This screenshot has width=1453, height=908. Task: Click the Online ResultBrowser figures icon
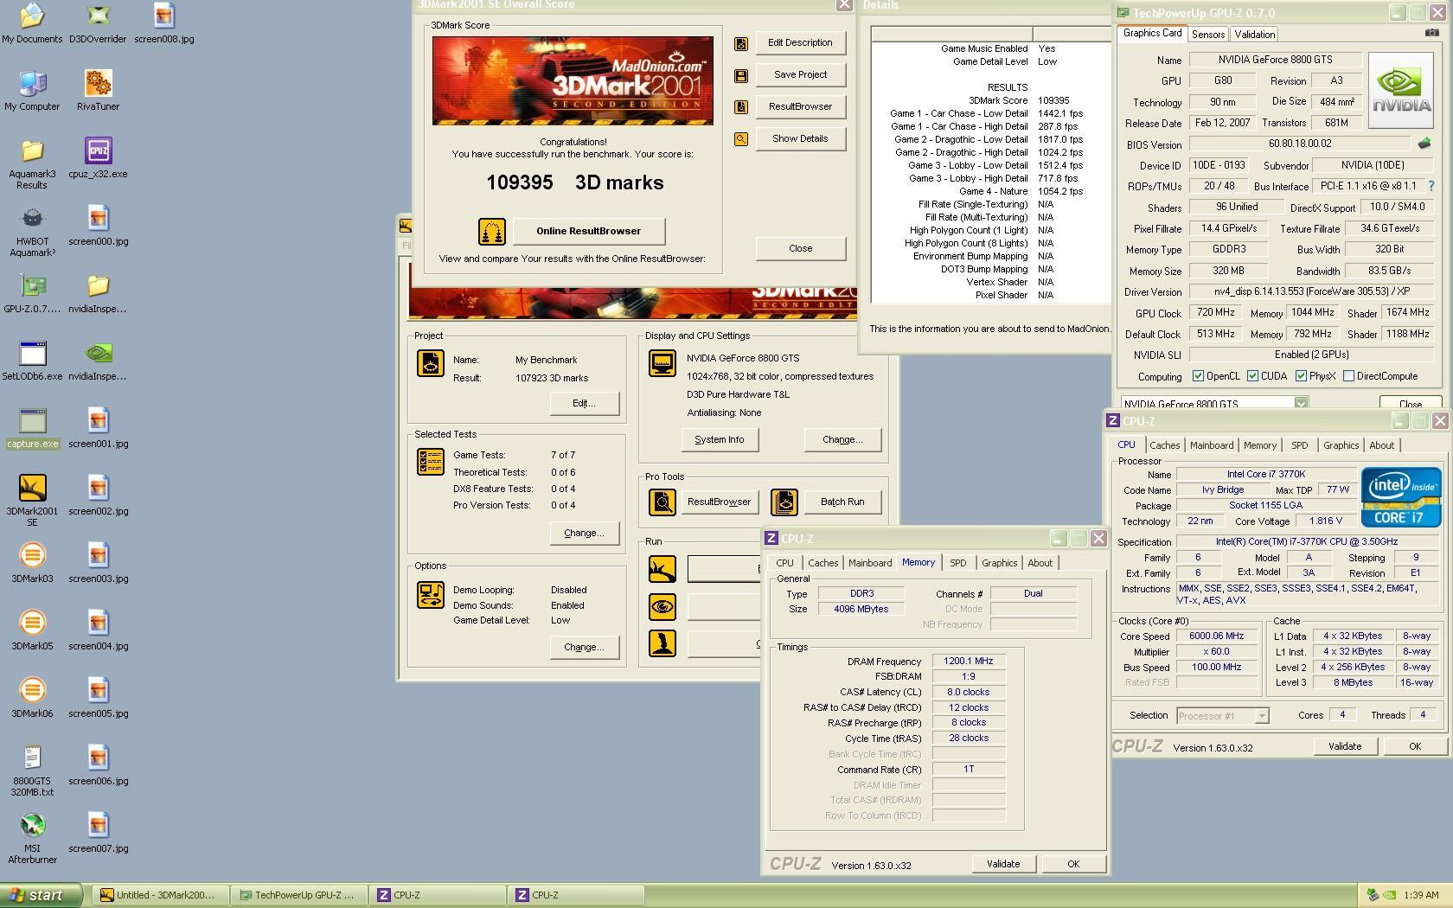(x=492, y=232)
